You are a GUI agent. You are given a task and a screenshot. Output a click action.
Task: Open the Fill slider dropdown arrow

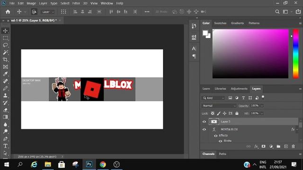[x=262, y=113]
